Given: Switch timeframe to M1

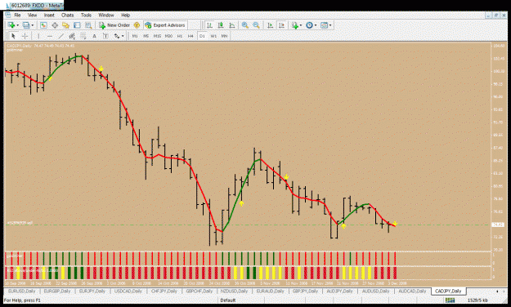Looking at the screenshot, I should coord(135,36).
